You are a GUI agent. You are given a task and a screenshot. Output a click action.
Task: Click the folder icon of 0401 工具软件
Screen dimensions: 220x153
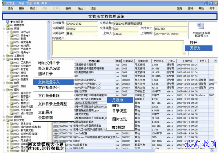(12, 63)
